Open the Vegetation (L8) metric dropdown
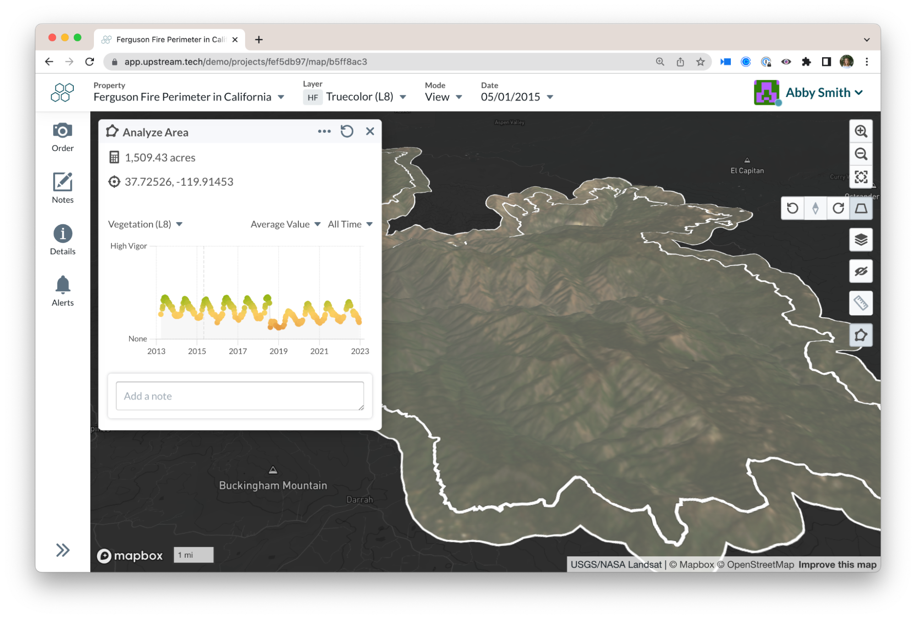This screenshot has width=916, height=619. click(146, 224)
